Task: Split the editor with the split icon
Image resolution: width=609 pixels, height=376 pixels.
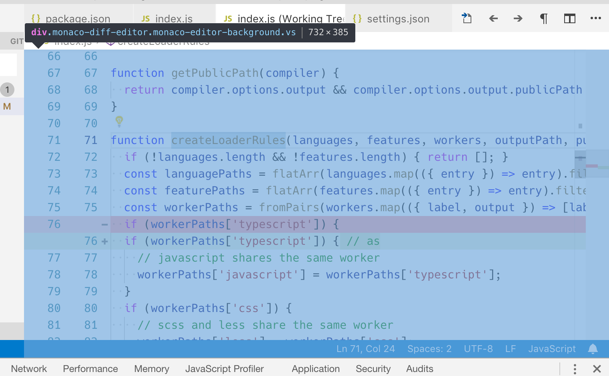Action: tap(570, 18)
